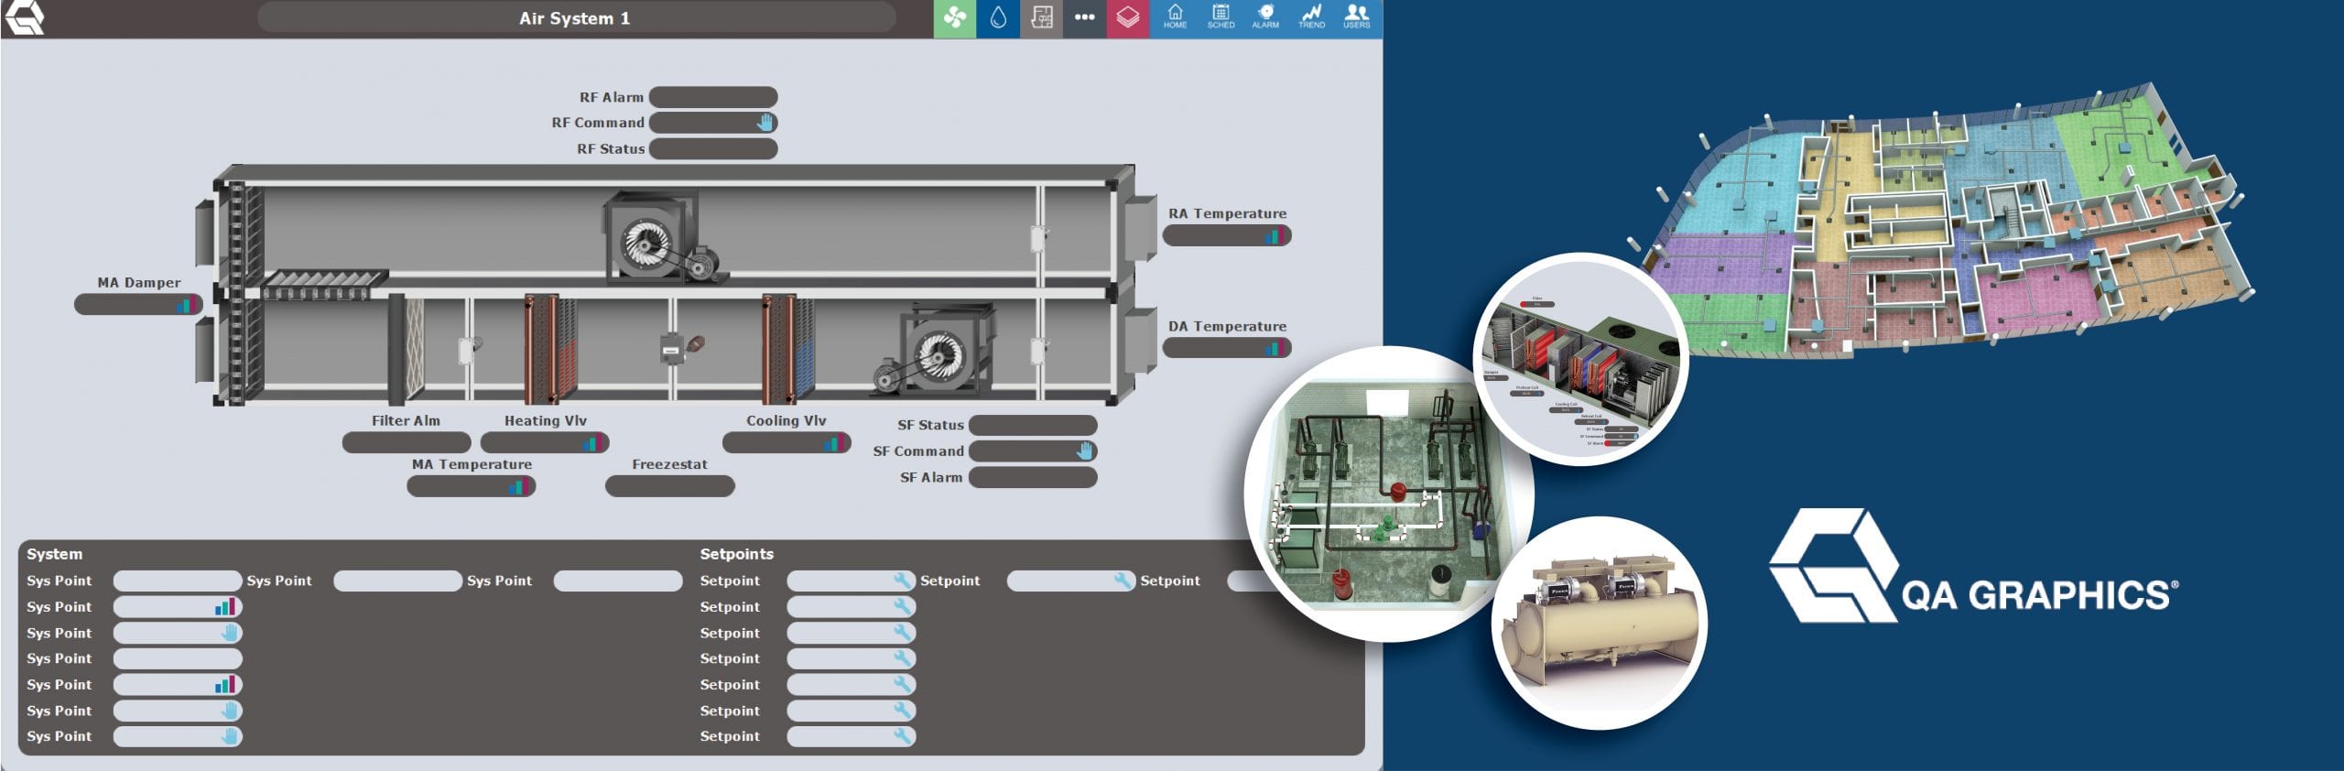Viewport: 2344px width, 771px height.
Task: Click the QA GRAPHICS logo
Action: click(x=1973, y=568)
